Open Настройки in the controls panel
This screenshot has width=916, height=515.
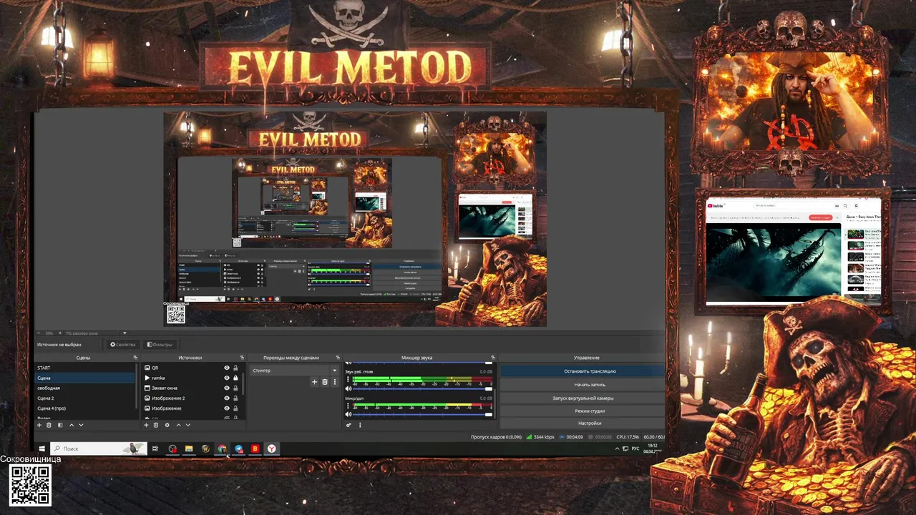click(582, 423)
